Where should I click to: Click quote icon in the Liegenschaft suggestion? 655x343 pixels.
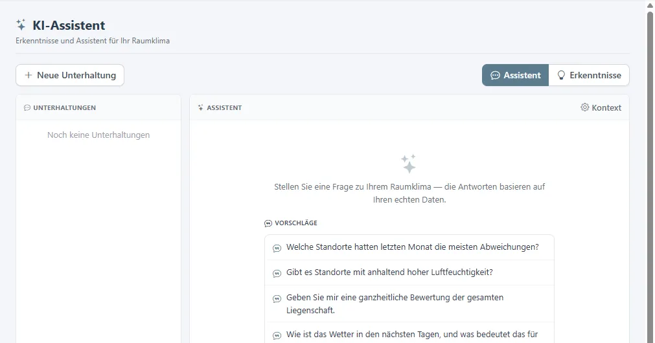pyautogui.click(x=277, y=299)
